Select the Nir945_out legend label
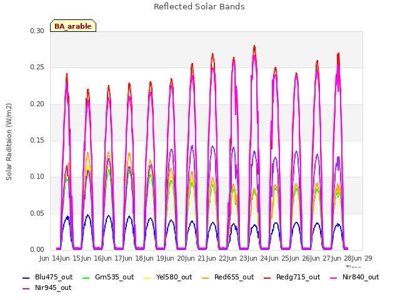The image size is (400, 300). 53,288
